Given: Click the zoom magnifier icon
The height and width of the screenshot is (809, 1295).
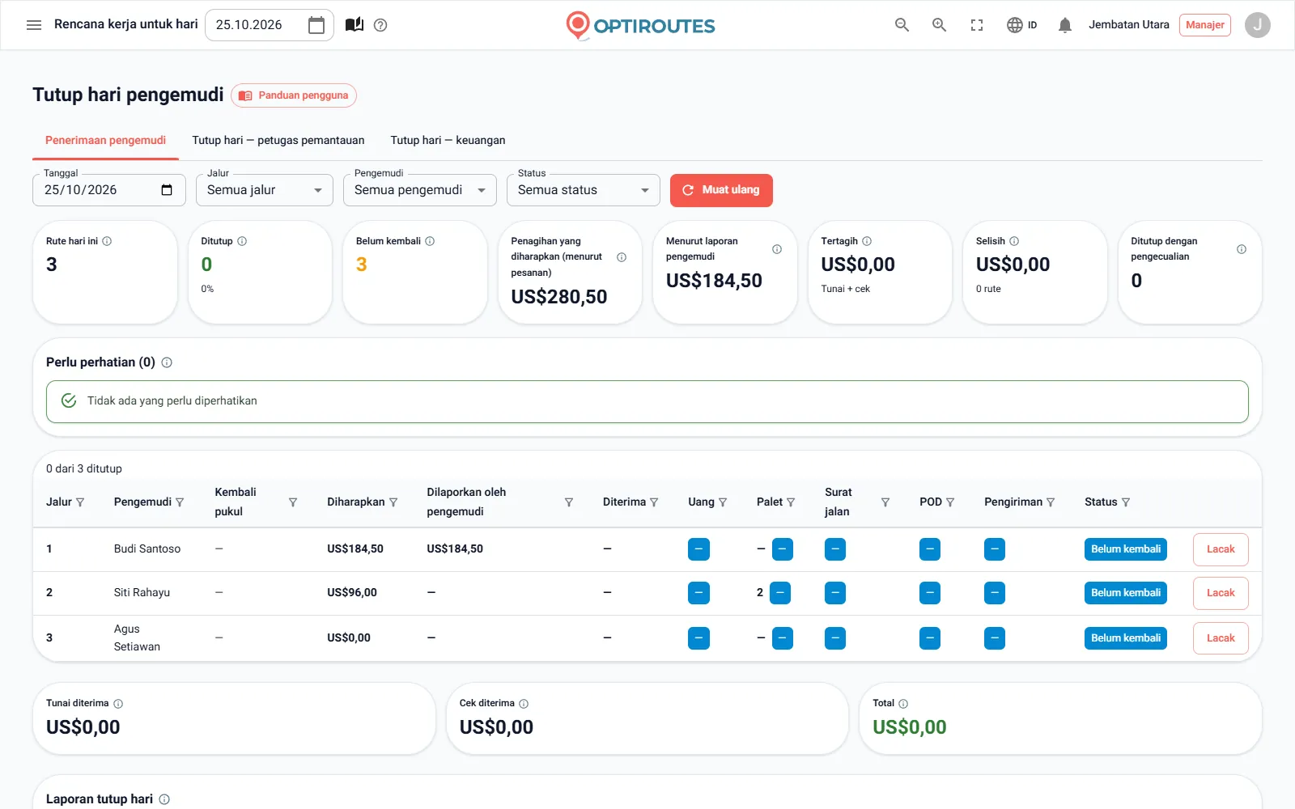Looking at the screenshot, I should 939,25.
